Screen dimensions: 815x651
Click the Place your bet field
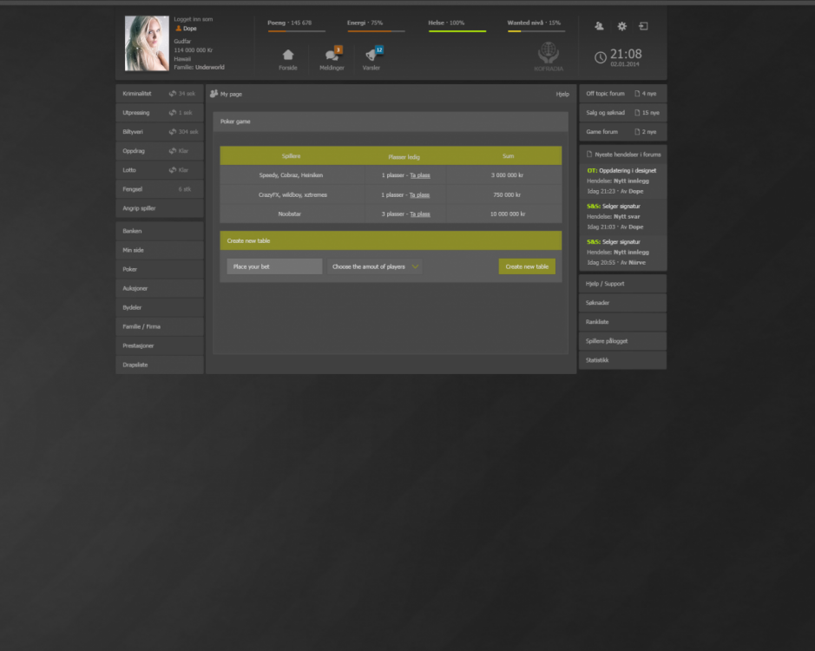(274, 266)
